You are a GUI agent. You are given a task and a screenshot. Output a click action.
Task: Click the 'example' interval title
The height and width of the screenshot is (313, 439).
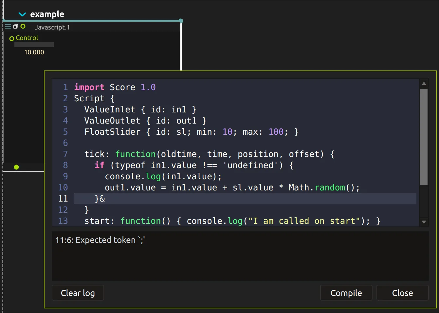(47, 14)
